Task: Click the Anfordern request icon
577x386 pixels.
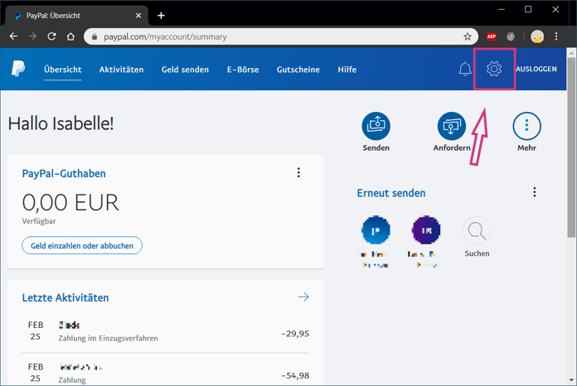Action: [x=452, y=126]
